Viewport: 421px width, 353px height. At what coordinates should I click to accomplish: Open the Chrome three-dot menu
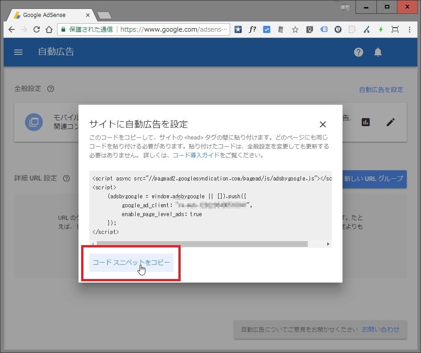pos(410,29)
